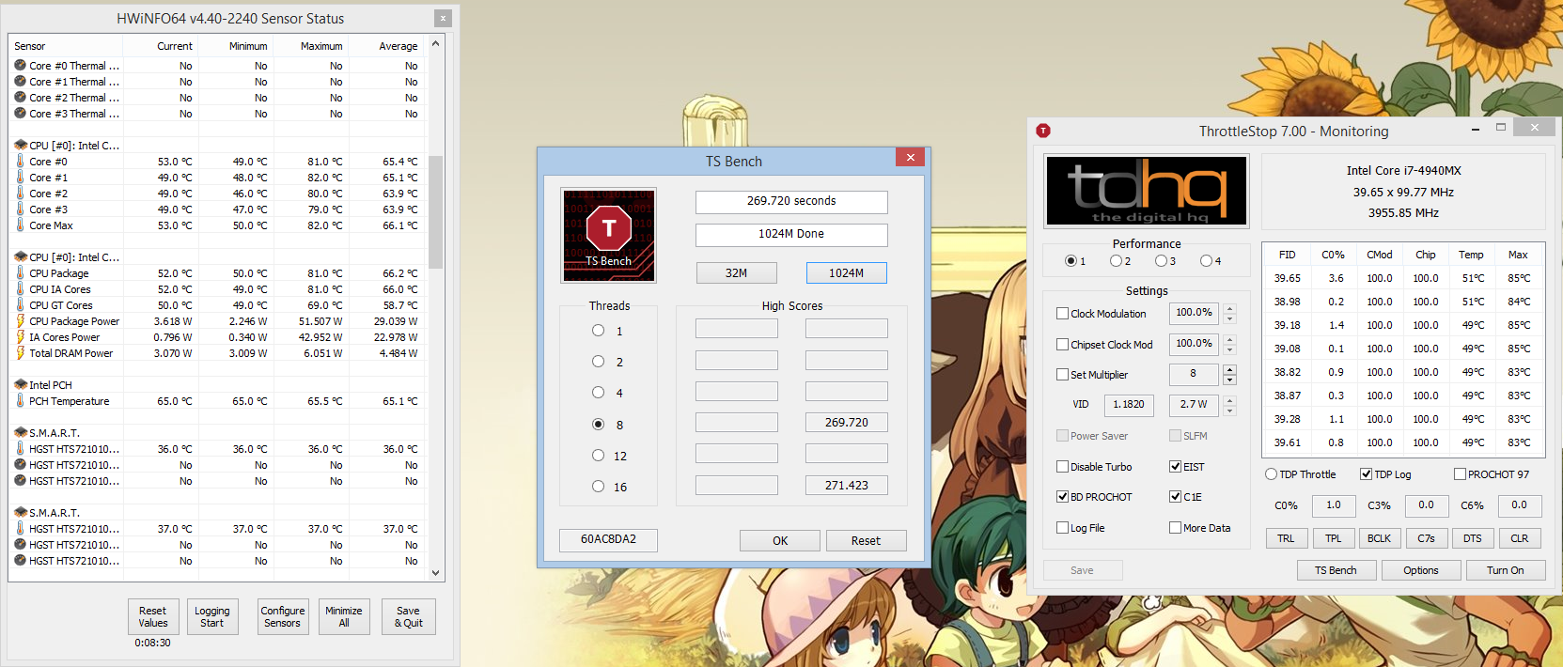Select Performance profile 3 radio button
1563x667 pixels.
coord(1161,261)
